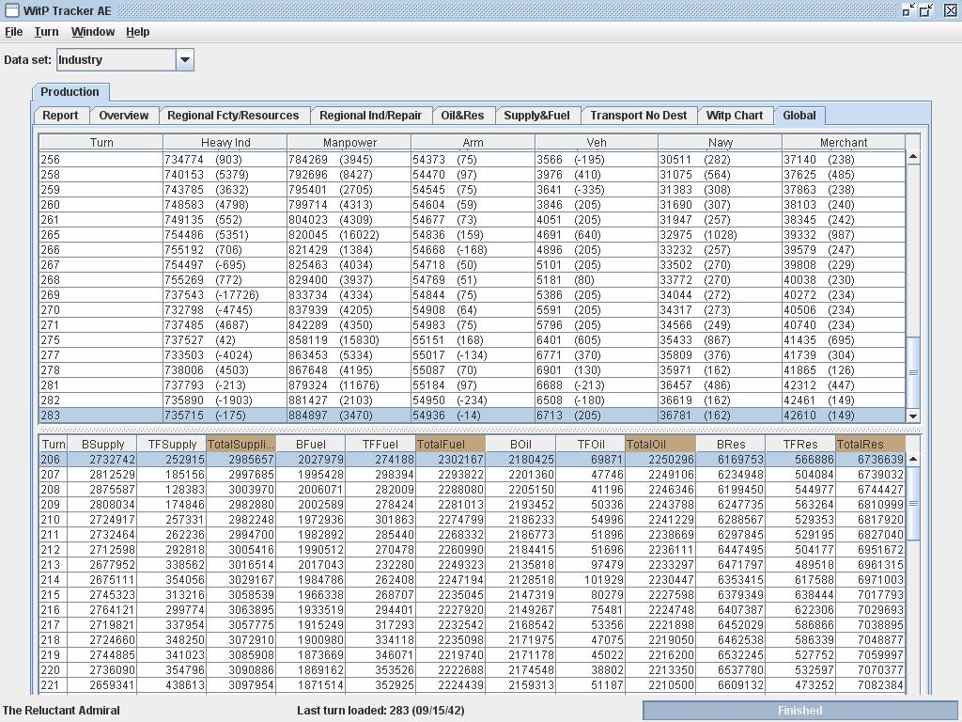Click the TFFuel column header
This screenshot has height=722, width=962.
click(x=380, y=444)
